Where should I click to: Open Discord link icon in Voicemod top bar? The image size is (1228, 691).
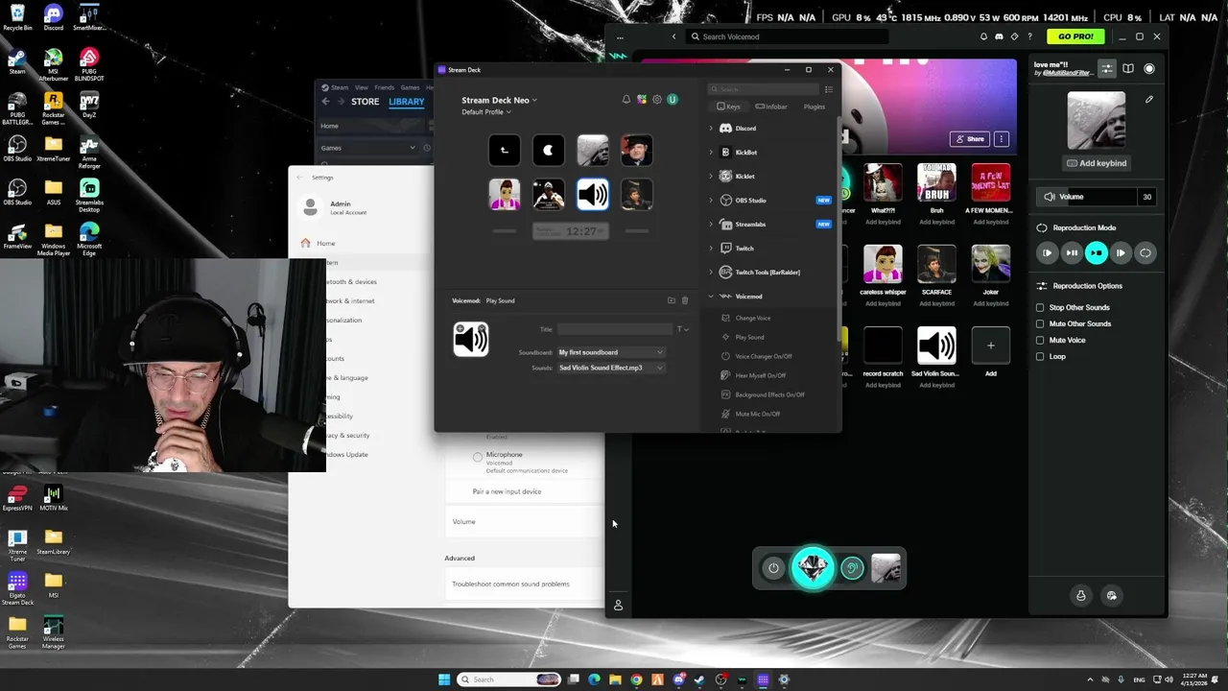coord(999,36)
